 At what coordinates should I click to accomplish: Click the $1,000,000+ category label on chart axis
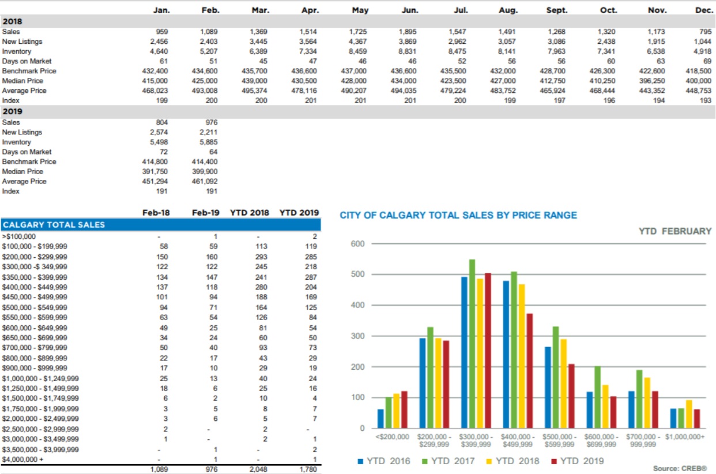click(x=685, y=437)
